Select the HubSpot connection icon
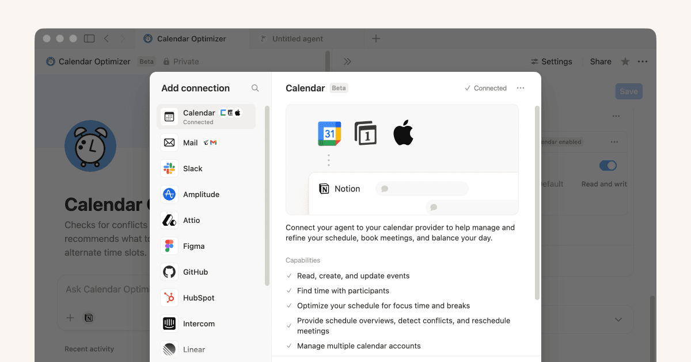 [169, 298]
